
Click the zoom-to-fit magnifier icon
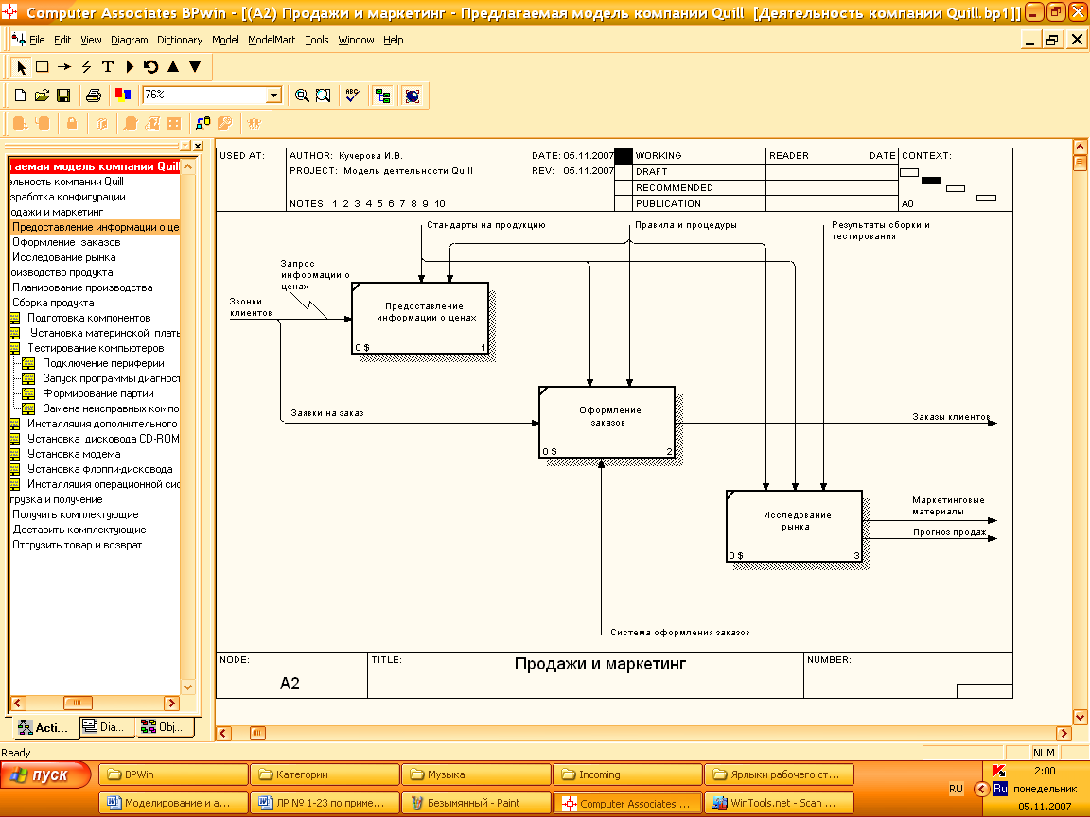[x=324, y=96]
